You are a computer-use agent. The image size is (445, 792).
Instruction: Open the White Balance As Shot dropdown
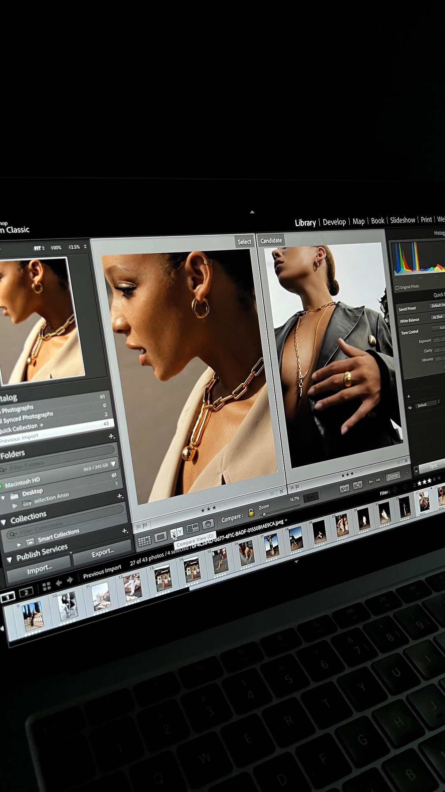pos(438,317)
